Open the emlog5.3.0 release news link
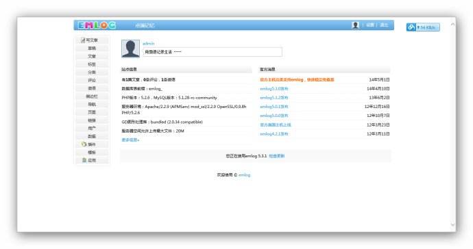The height and width of the screenshot is (249, 473). coord(274,89)
